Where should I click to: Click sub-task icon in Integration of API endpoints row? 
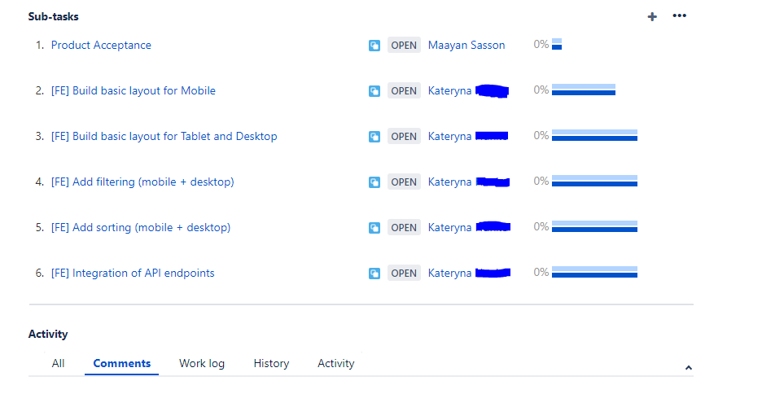click(374, 274)
